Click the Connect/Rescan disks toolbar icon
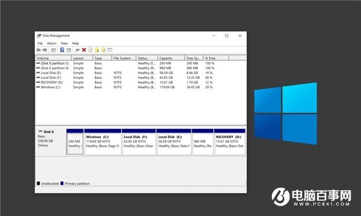Image resolution: width=361 pixels, height=216 pixels. point(77,50)
